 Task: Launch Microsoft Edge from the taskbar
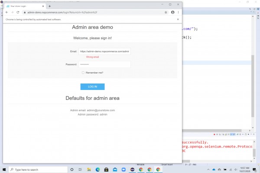pos(97,170)
